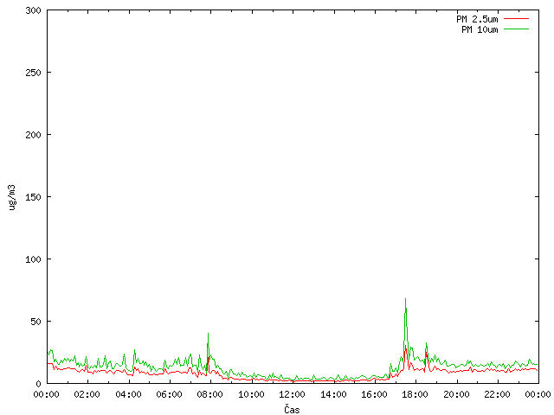Viewport: 554px width, 415px height.
Task: Click the green spike peak near 08:00
Action: tap(208, 334)
